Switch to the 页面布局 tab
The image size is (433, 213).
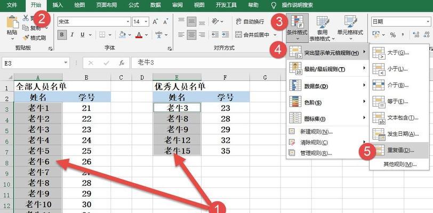[106, 5]
